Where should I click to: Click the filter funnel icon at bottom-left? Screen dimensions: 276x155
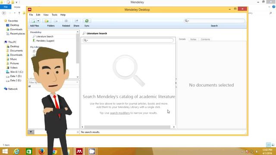click(x=31, y=132)
